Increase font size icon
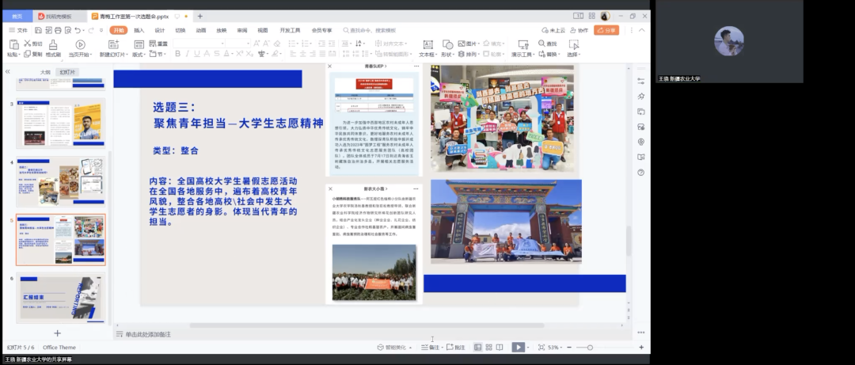The height and width of the screenshot is (365, 855). pyautogui.click(x=258, y=44)
